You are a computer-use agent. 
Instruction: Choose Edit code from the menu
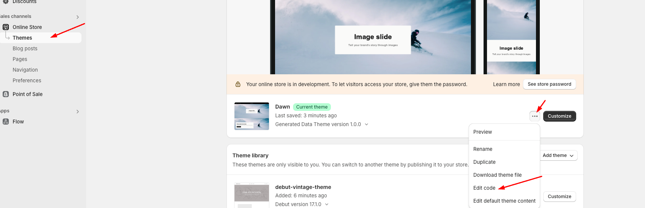(x=504, y=188)
